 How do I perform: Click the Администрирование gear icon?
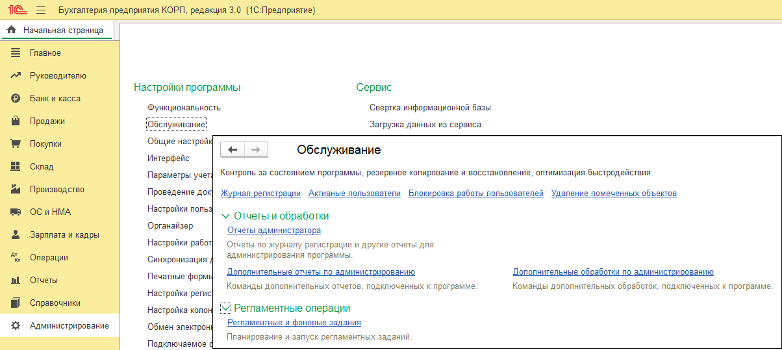pos(16,326)
